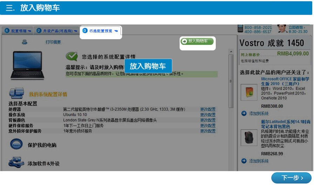Click the Vostro 成就 1450 title
Screen dimensions: 314x190
272,43
